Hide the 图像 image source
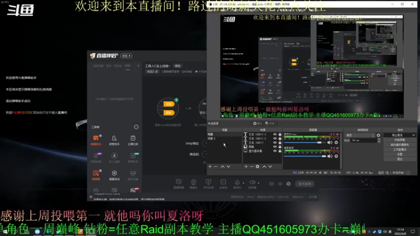This screenshot has height=236, width=420. pyautogui.click(x=275, y=147)
